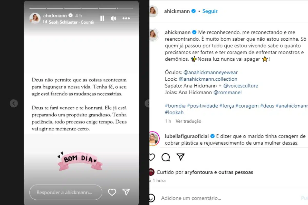Click the Adicione um comentário field
The width and height of the screenshot is (308, 205).
point(191,198)
